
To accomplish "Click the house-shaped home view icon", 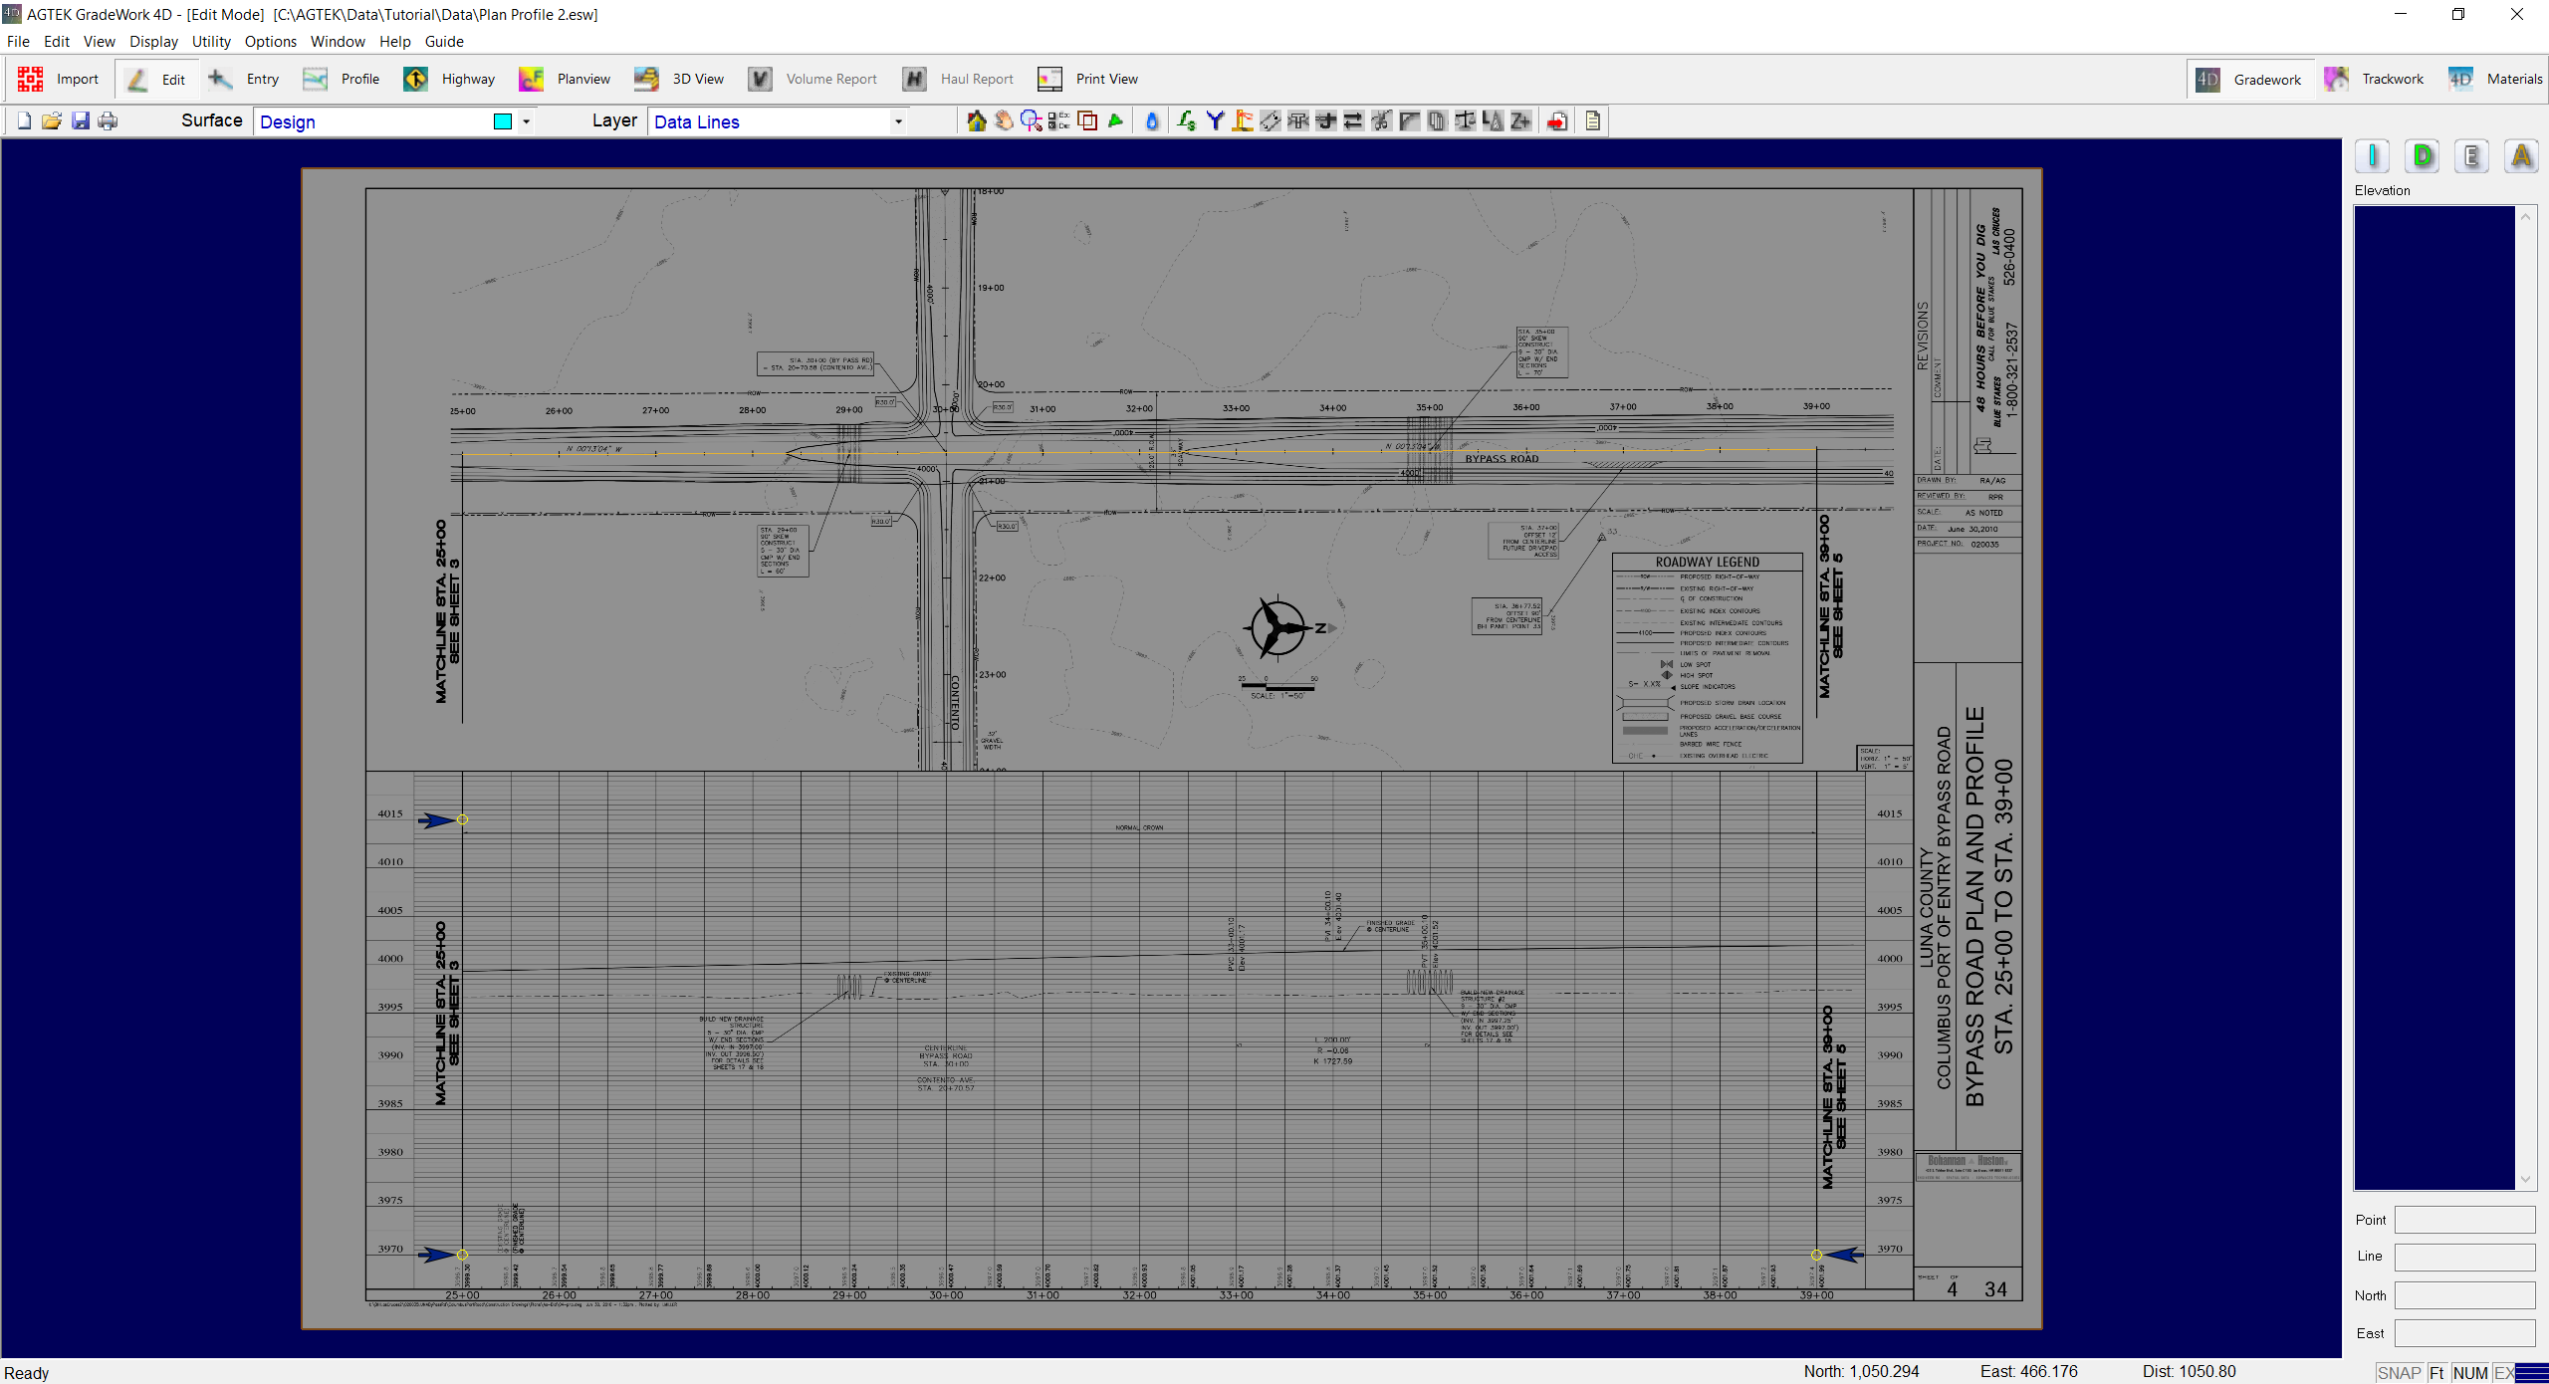I will click(x=976, y=121).
